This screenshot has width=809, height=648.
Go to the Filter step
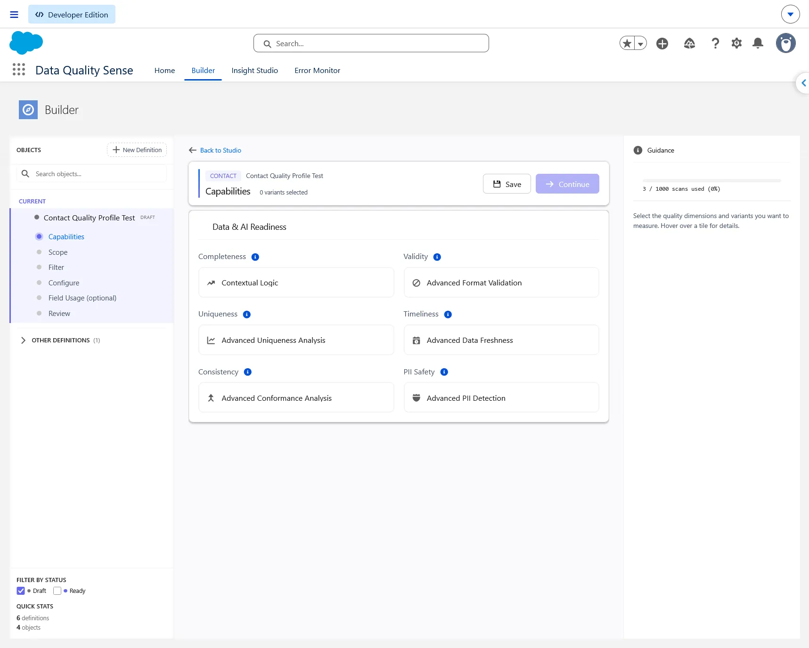tap(56, 267)
